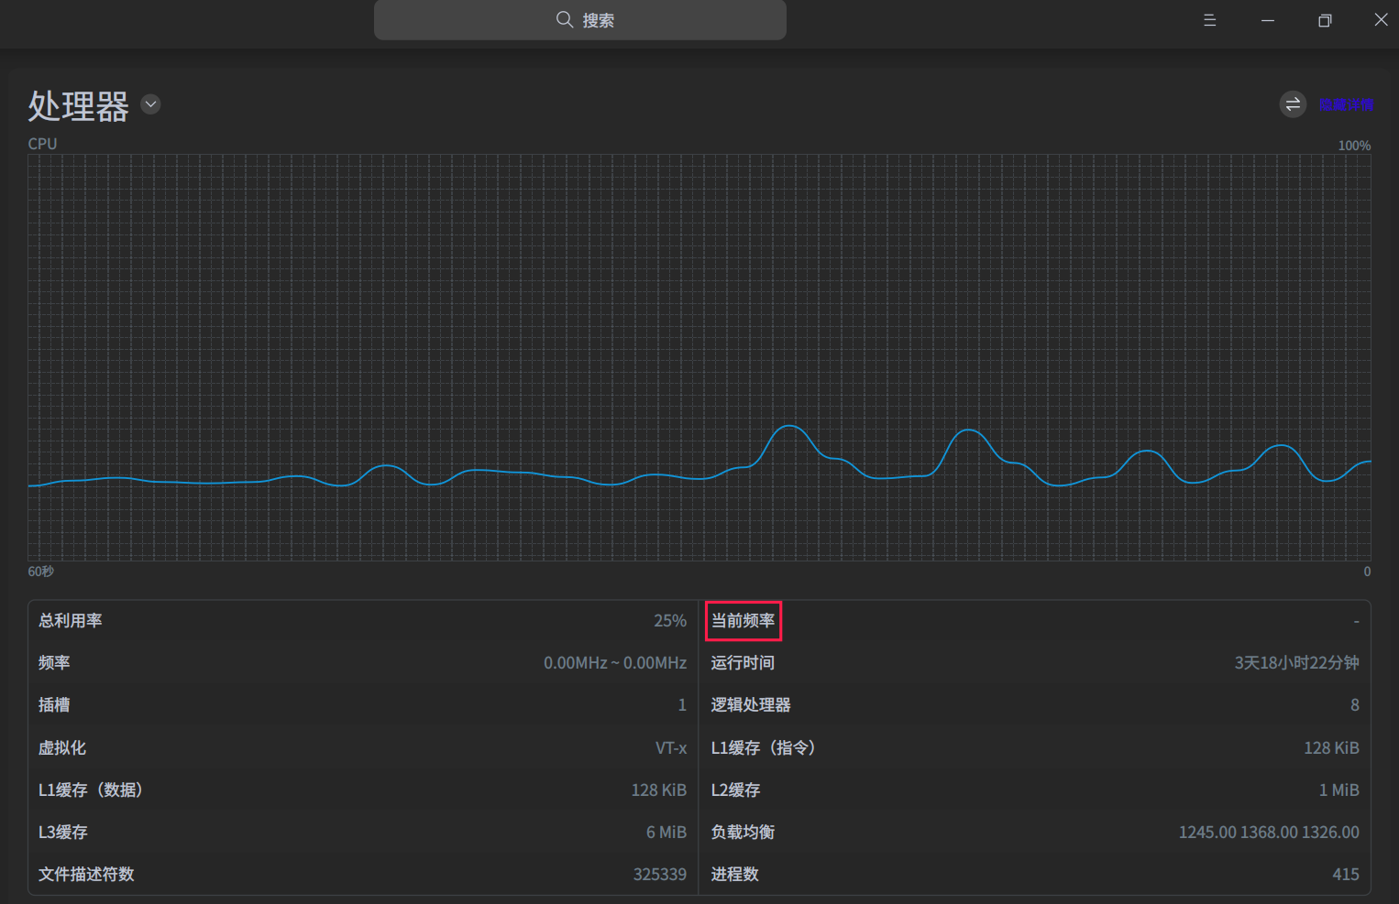Restore the window using the title bar button

tap(1325, 20)
